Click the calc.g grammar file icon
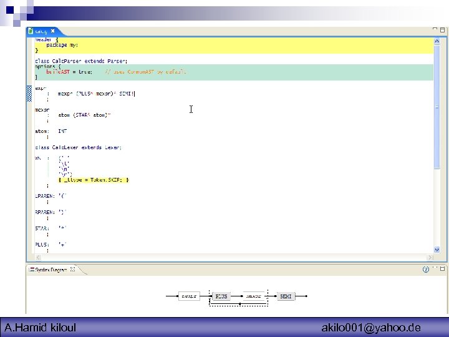The width and height of the screenshot is (449, 337). click(x=31, y=31)
